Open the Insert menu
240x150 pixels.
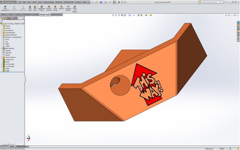point(34,2)
